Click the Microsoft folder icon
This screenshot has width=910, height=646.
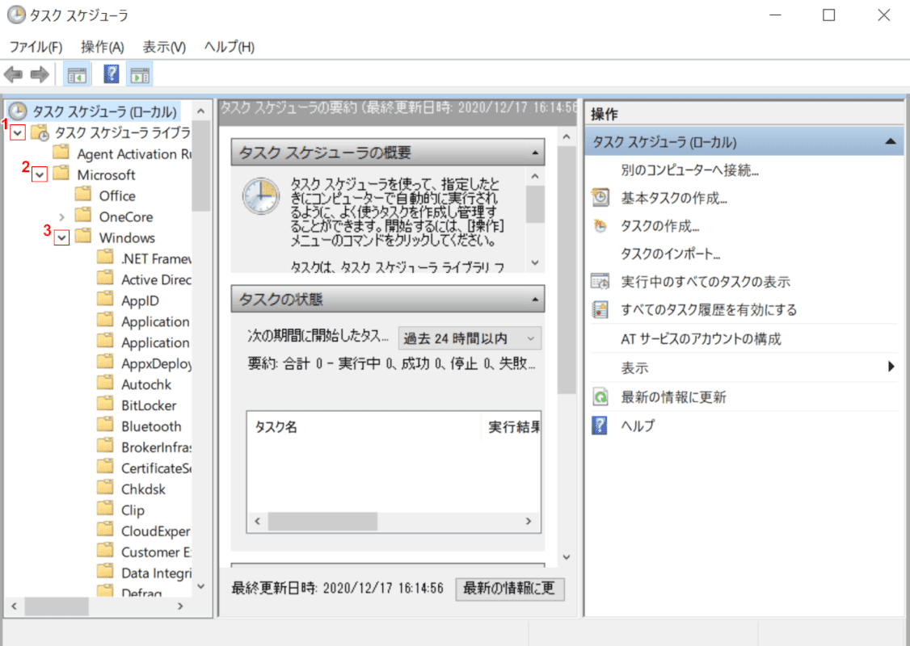pyautogui.click(x=61, y=174)
